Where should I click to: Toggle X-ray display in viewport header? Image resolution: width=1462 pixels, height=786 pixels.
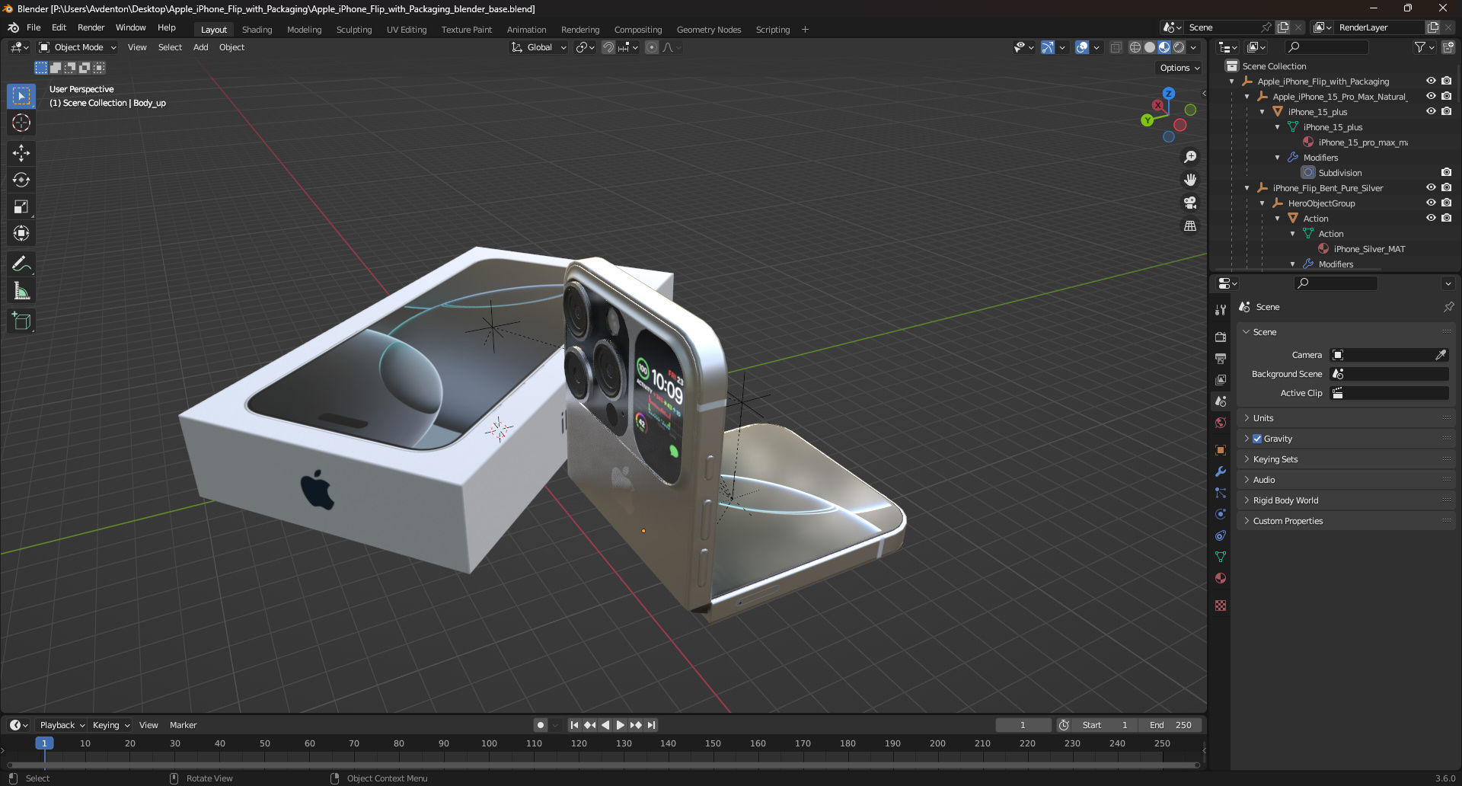pos(1116,47)
